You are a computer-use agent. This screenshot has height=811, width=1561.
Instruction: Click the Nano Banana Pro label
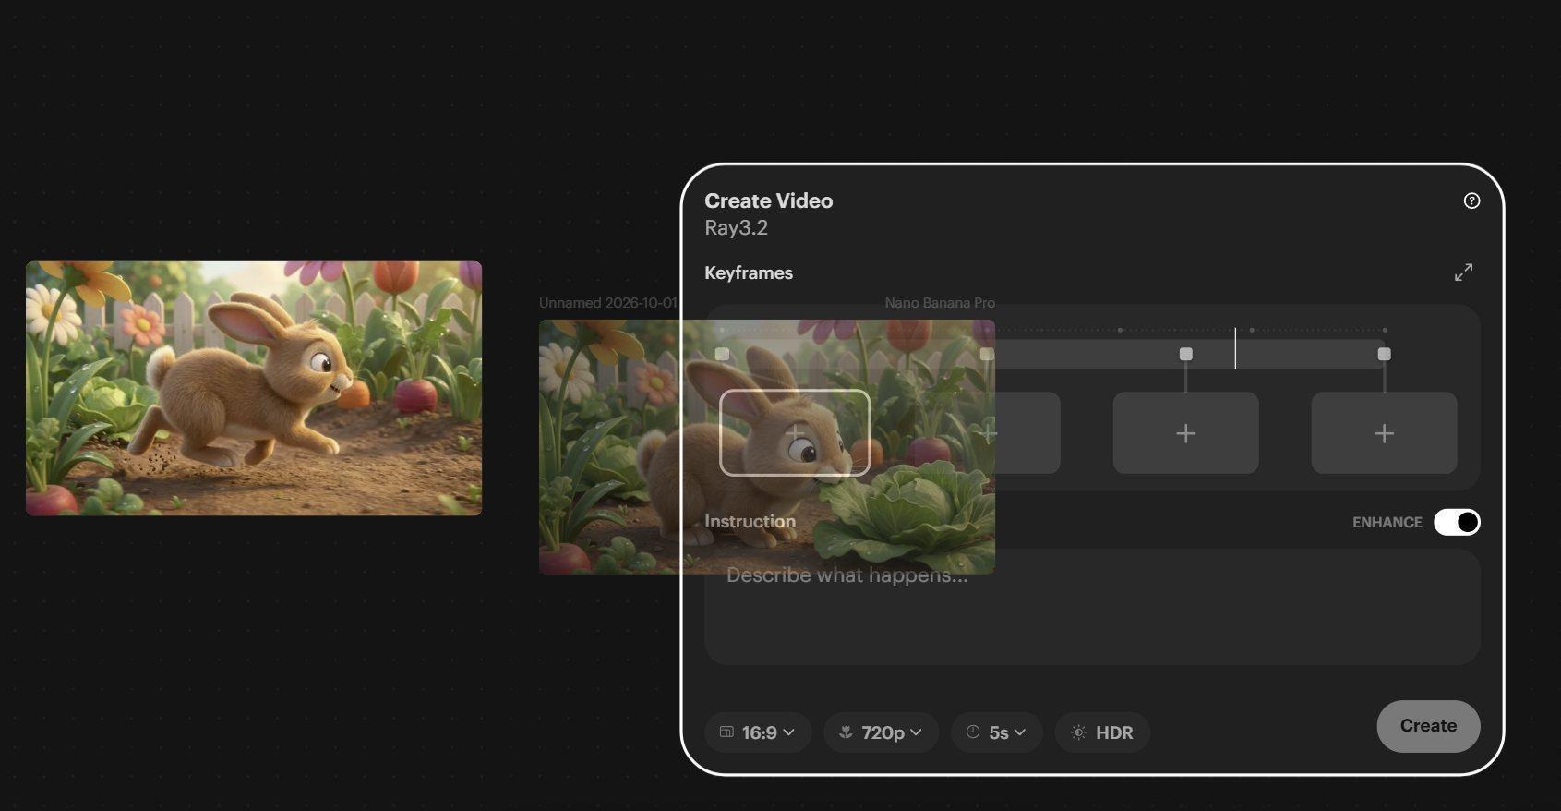click(x=940, y=303)
